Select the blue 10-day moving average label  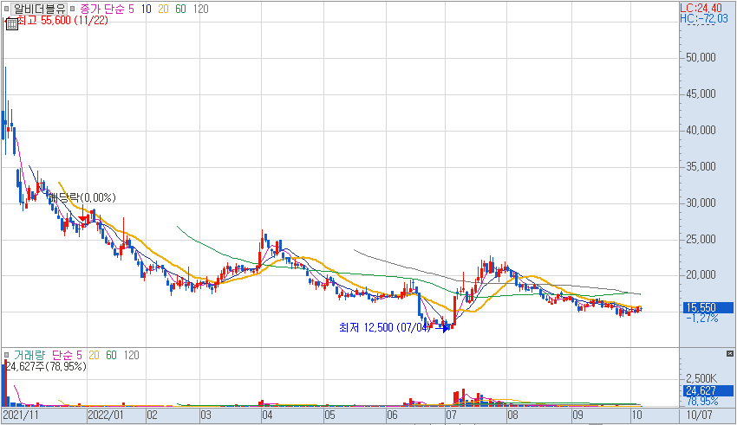(147, 9)
